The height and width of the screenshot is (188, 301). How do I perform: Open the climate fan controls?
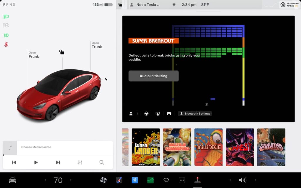coord(103,180)
